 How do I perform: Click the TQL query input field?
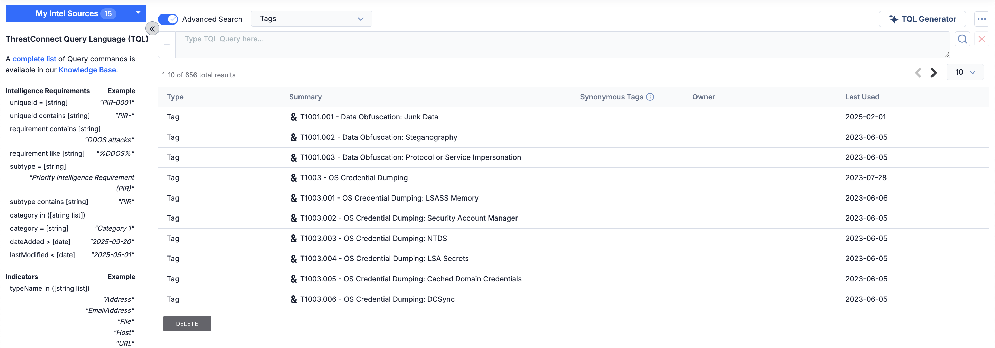coord(563,45)
